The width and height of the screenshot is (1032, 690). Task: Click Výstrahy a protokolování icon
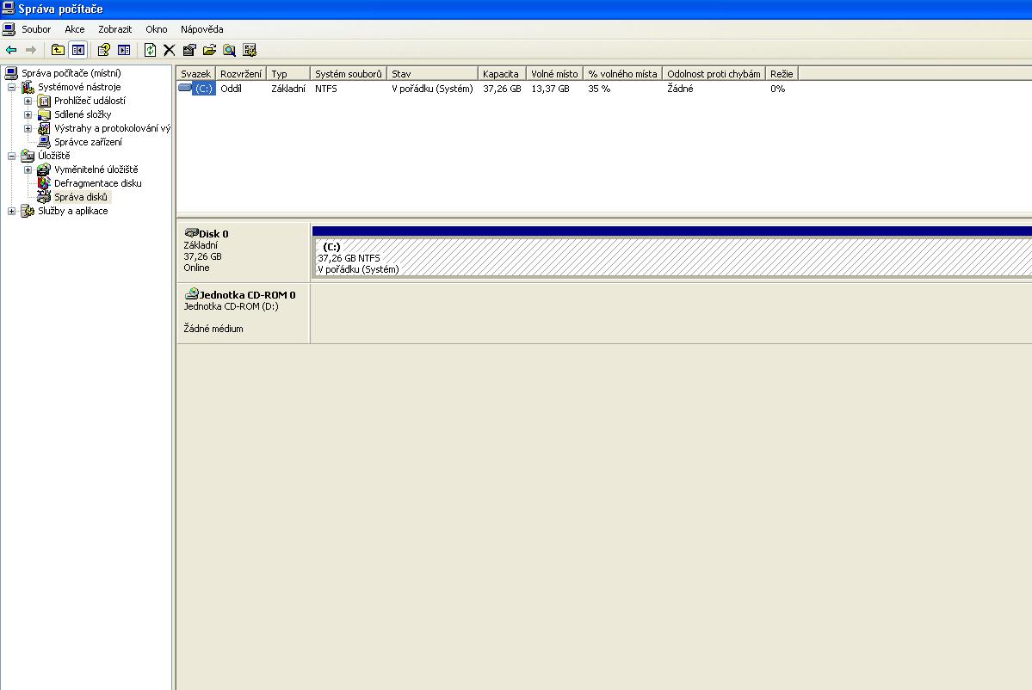point(44,128)
